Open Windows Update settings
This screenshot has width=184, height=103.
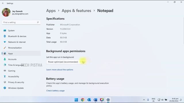(x=21, y=88)
